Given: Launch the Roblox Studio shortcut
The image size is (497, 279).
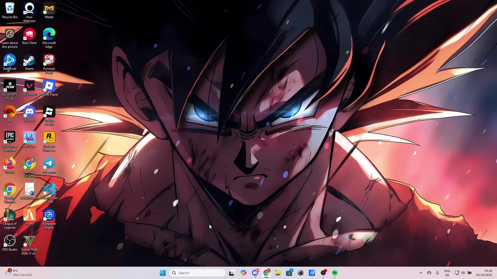Looking at the screenshot, I should click(49, 116).
